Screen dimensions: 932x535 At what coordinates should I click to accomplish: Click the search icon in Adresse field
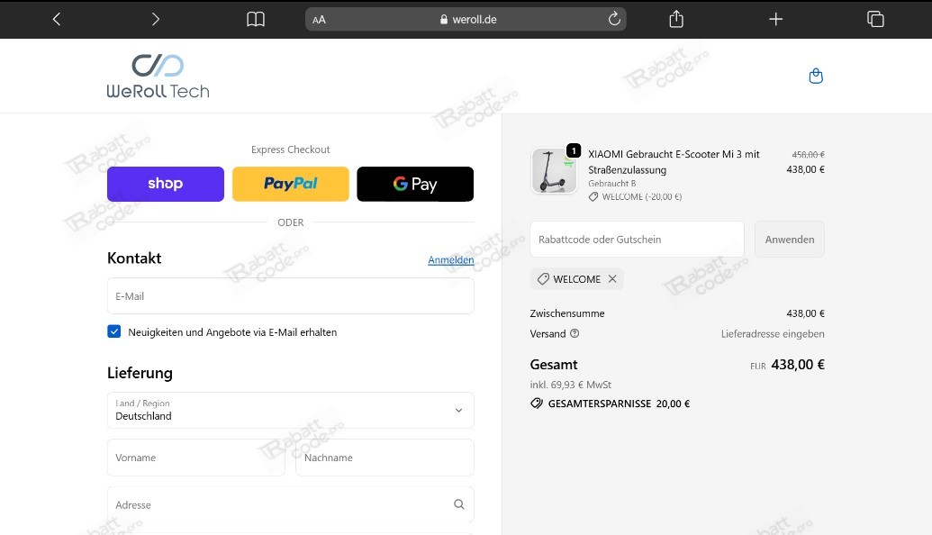click(459, 505)
